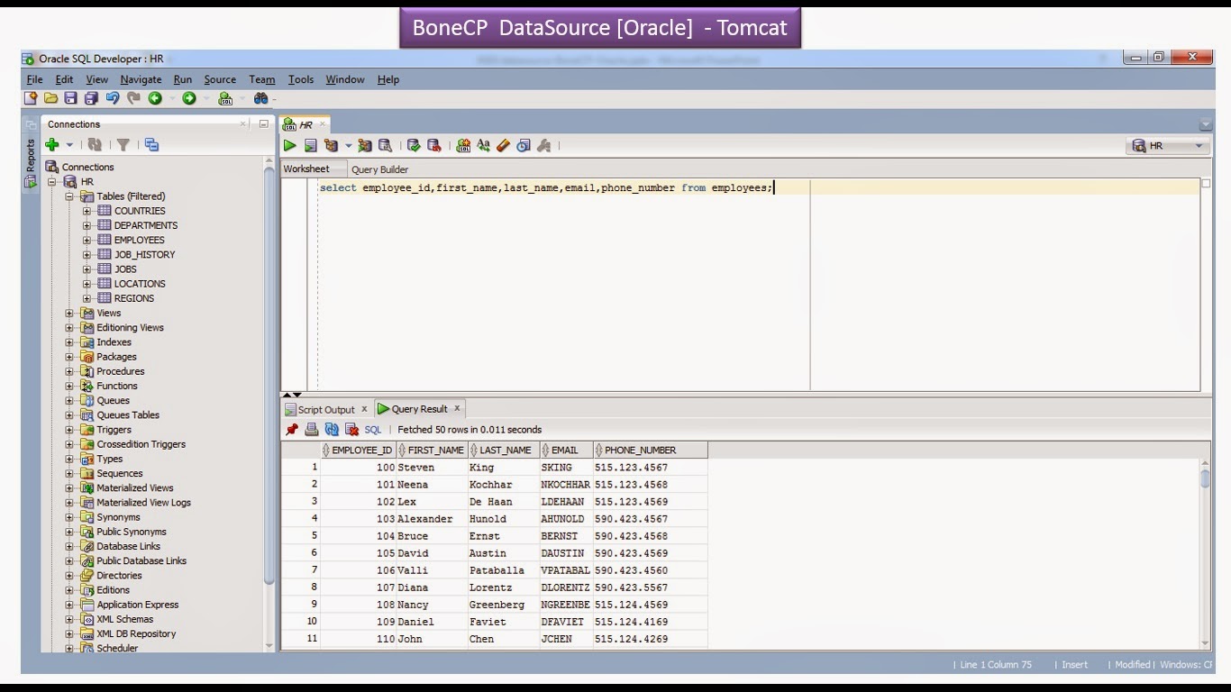Click the schema browser icon in Connections

click(x=151, y=144)
